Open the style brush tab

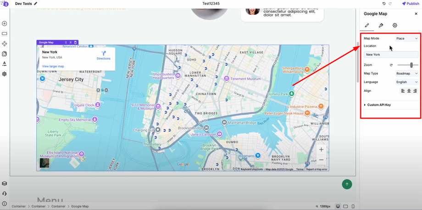(381, 25)
